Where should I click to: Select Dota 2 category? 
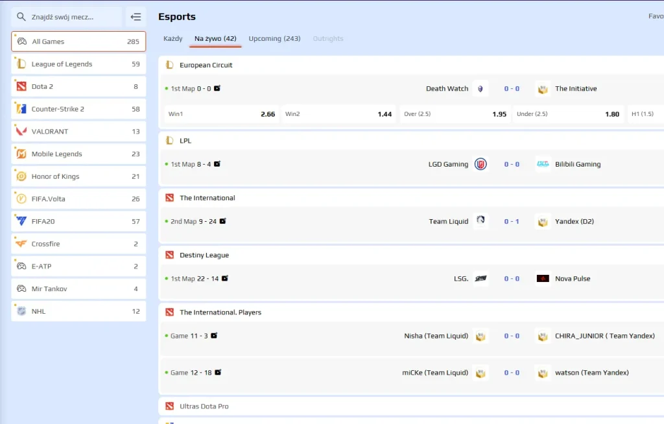78,86
